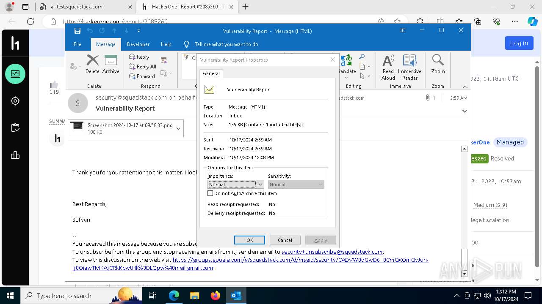This screenshot has width=542, height=304.
Task: Click the Redo icon in quick access toolbar
Action: [x=102, y=31]
